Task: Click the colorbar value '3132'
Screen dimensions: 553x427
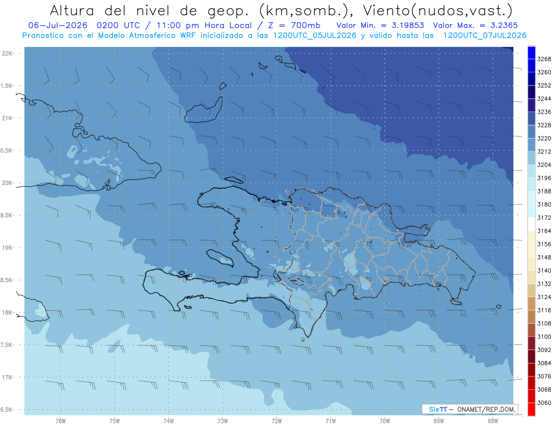Action: coord(544,284)
